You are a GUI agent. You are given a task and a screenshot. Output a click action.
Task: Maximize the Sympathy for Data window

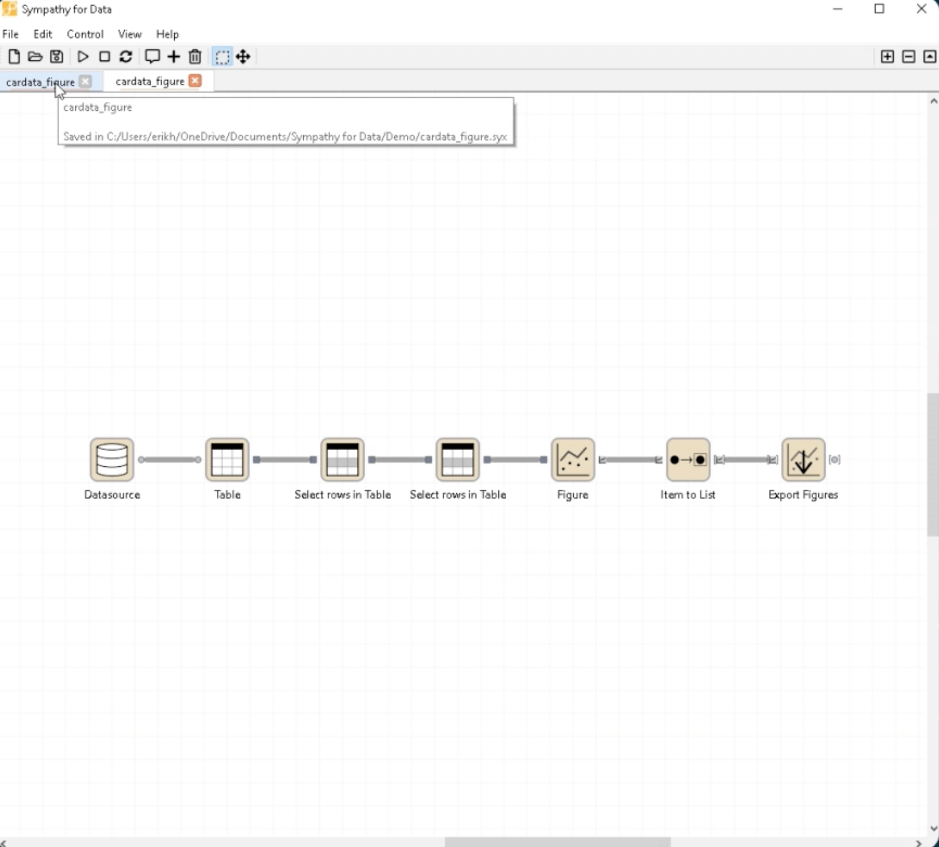879,8
